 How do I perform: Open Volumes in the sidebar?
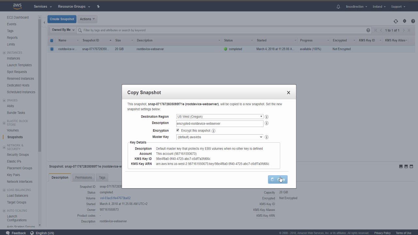coord(13,130)
